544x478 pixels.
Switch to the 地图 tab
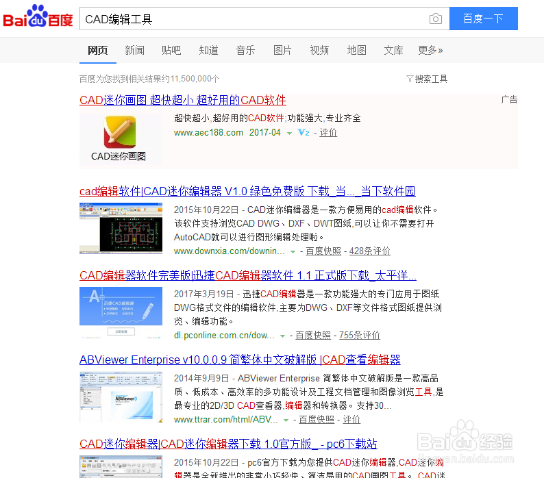(357, 50)
